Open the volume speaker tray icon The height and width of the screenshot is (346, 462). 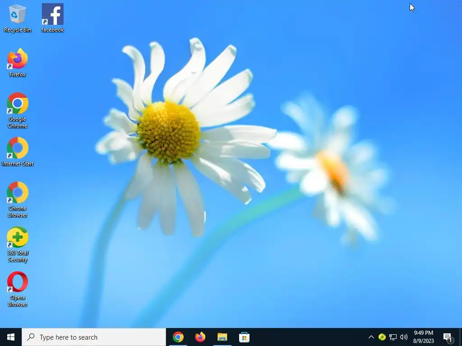pos(404,337)
